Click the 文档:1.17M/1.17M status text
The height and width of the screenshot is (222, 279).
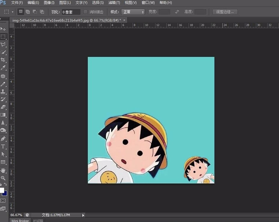click(x=56, y=215)
